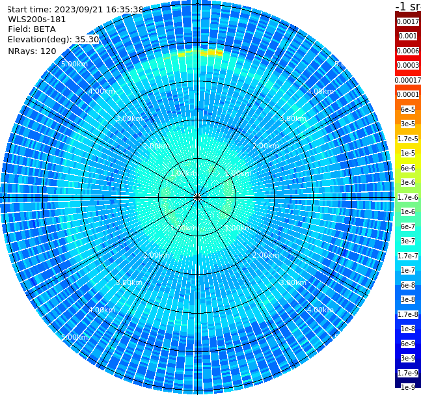This screenshot has height=395, width=421.
Task: Click the "0.0001" colorbar label
Action: pos(408,94)
